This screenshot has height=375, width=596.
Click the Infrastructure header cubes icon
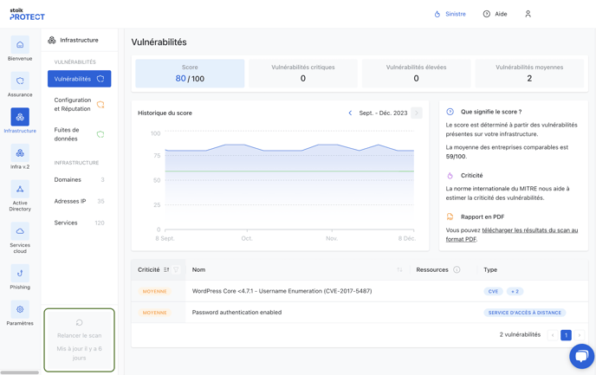tap(52, 40)
